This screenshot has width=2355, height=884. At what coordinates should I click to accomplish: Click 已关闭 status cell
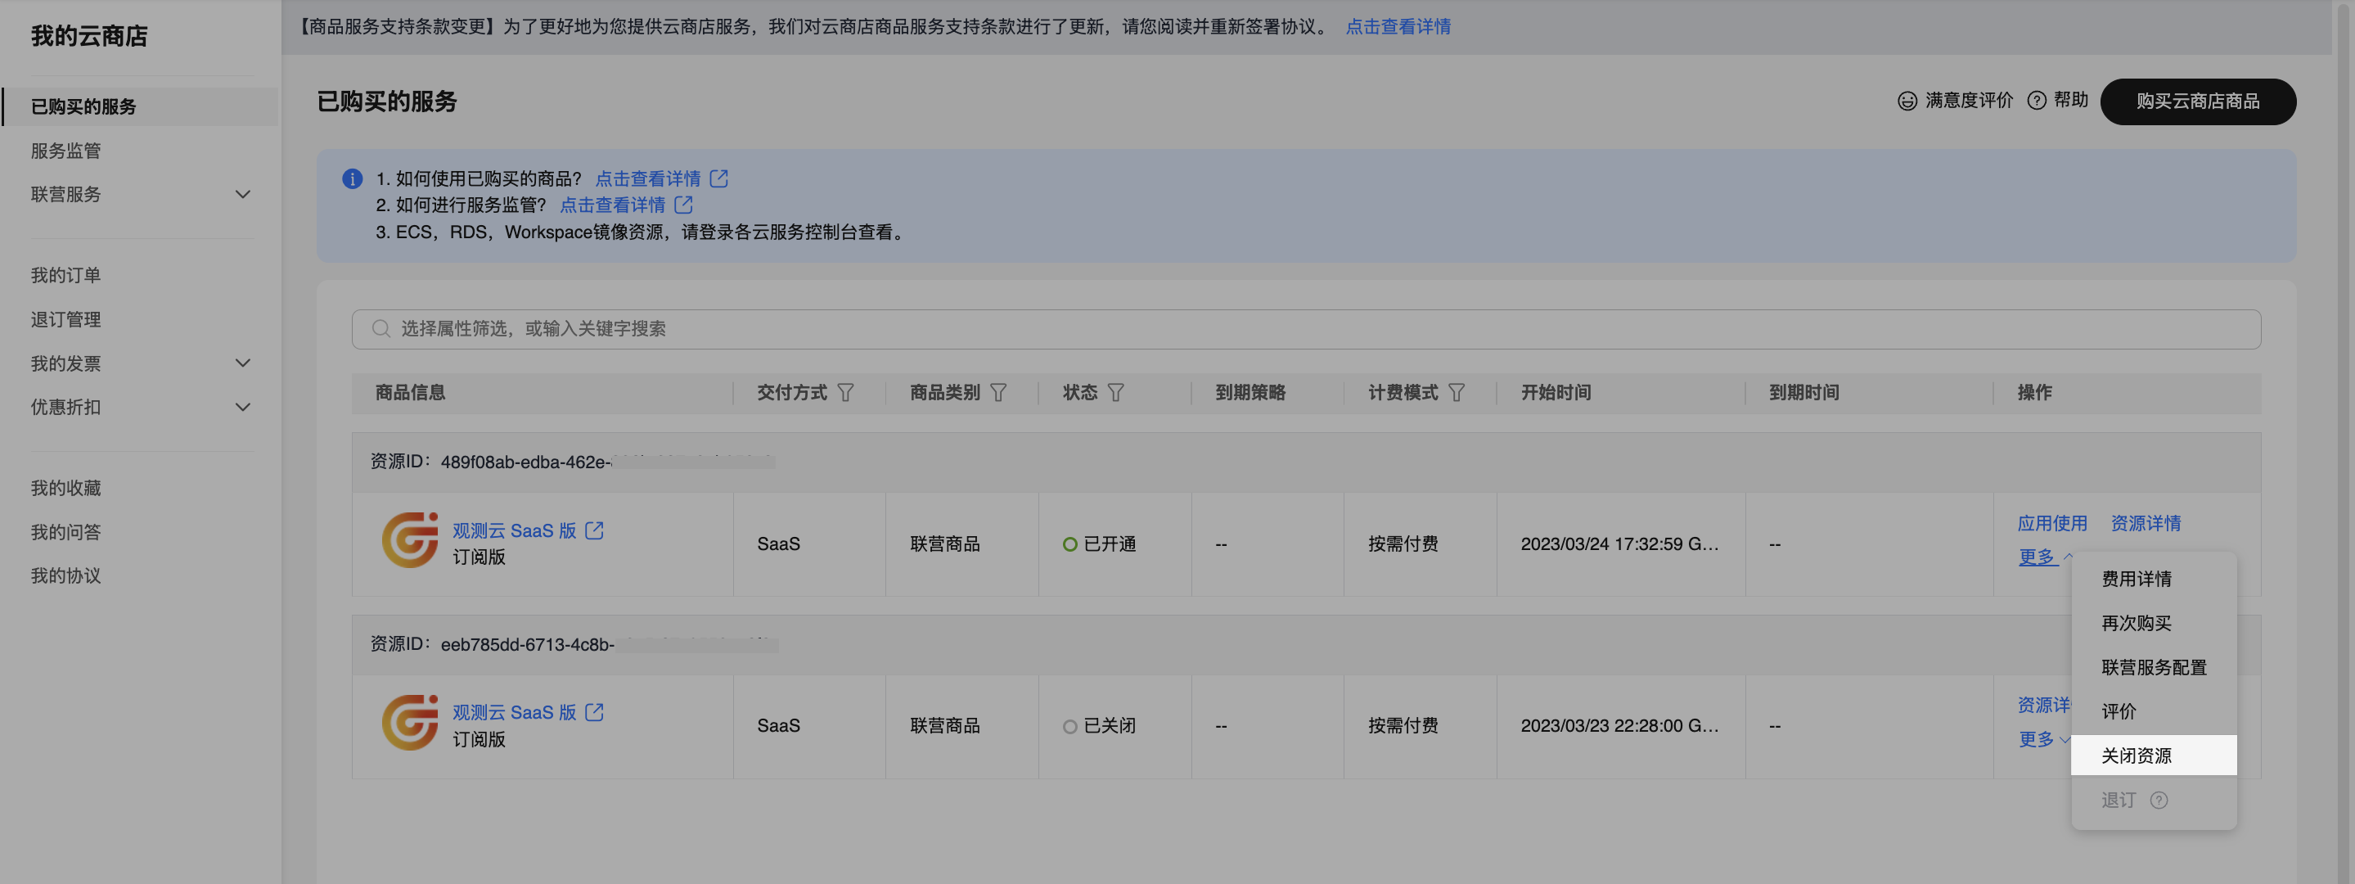click(x=1100, y=726)
